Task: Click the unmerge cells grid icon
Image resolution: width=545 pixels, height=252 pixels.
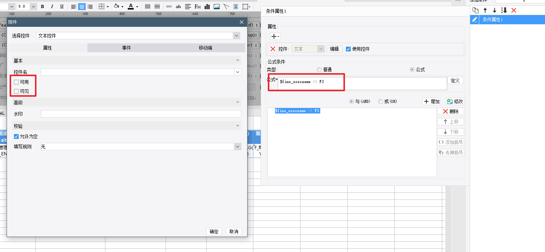Action: pos(157,7)
